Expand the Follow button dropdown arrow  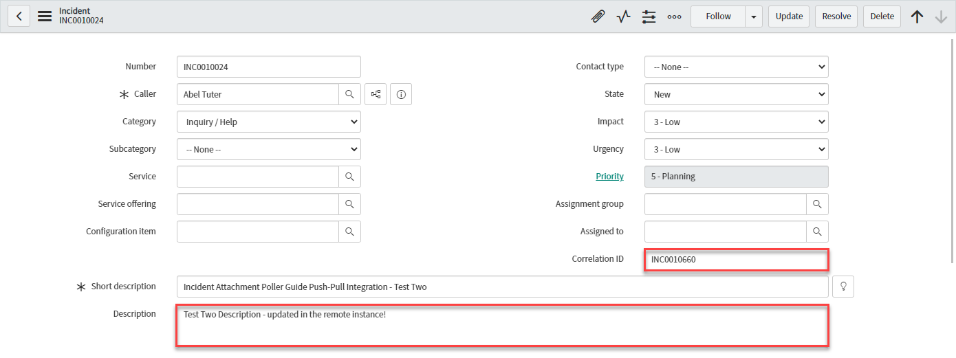(x=754, y=16)
